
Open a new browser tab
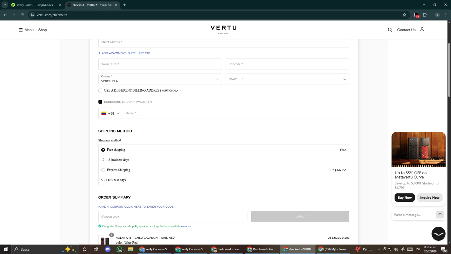tap(124, 5)
